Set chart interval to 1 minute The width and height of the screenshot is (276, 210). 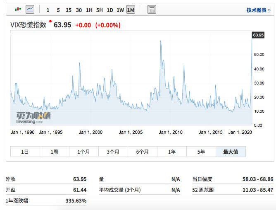click(x=48, y=10)
